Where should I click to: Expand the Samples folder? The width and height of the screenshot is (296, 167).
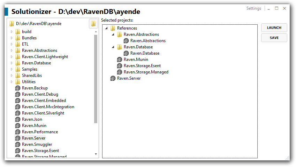(x=12, y=69)
